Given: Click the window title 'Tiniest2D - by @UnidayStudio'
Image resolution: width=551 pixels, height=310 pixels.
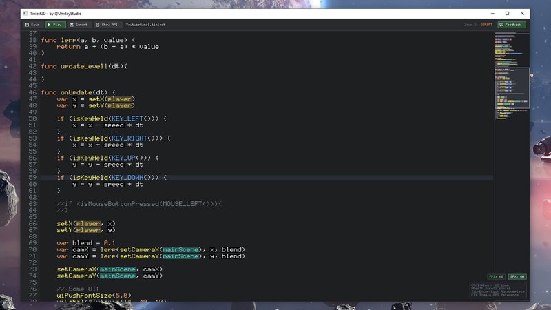Looking at the screenshot, I should click(56, 13).
